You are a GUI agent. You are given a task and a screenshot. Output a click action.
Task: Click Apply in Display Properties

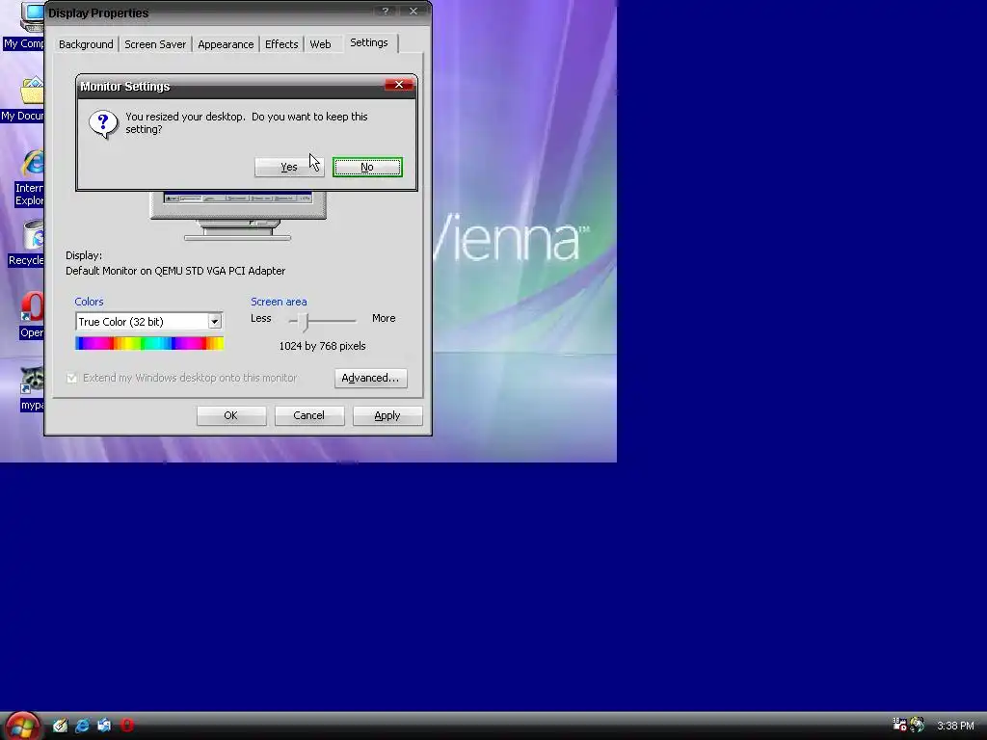pyautogui.click(x=387, y=415)
